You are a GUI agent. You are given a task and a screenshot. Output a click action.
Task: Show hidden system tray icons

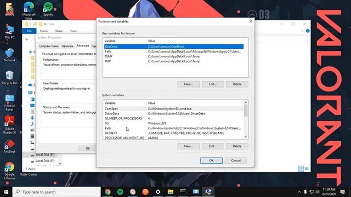click(299, 192)
